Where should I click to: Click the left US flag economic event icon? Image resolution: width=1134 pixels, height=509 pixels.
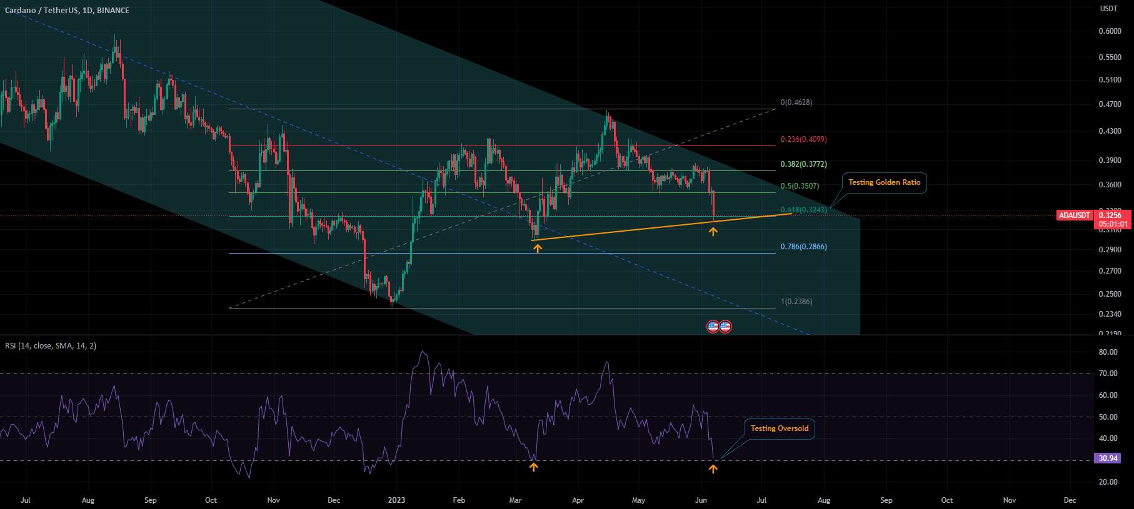pos(713,326)
